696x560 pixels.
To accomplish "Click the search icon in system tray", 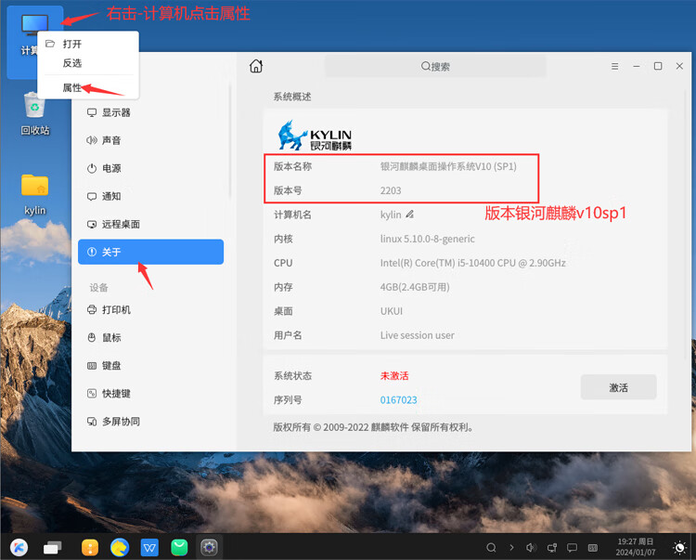I will (x=491, y=548).
